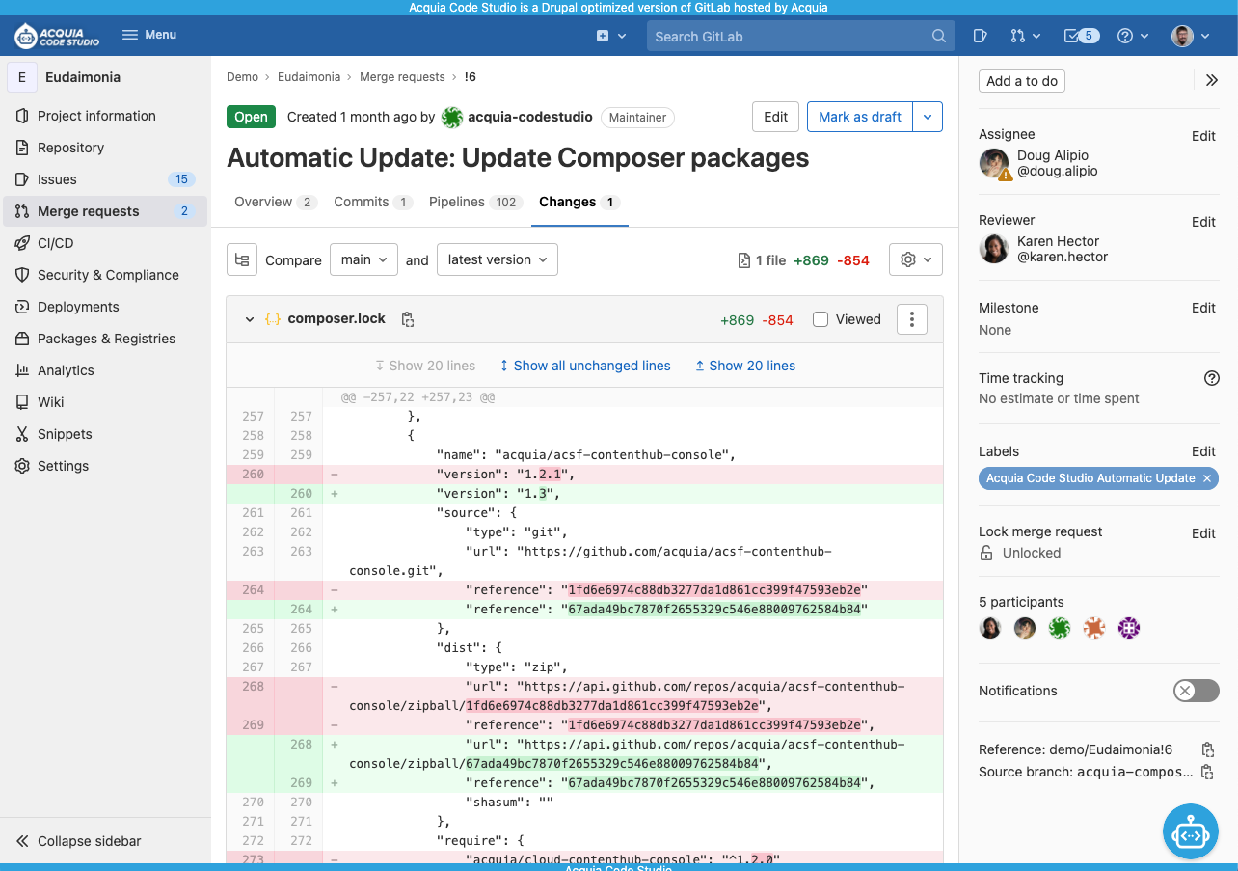The image size is (1238, 871).
Task: Open composer.lock more actions menu
Action: point(912,319)
